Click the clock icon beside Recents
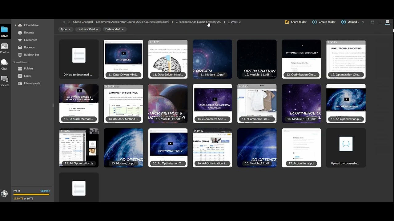The height and width of the screenshot is (221, 394). click(x=20, y=33)
